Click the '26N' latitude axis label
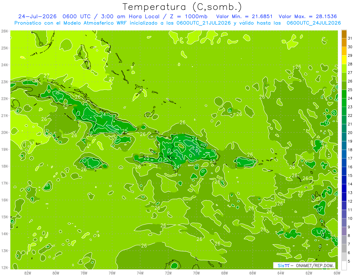This screenshot has height=277, width=358. [4, 31]
